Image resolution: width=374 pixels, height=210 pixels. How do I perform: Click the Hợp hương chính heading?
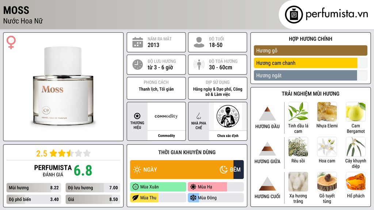pyautogui.click(x=310, y=39)
